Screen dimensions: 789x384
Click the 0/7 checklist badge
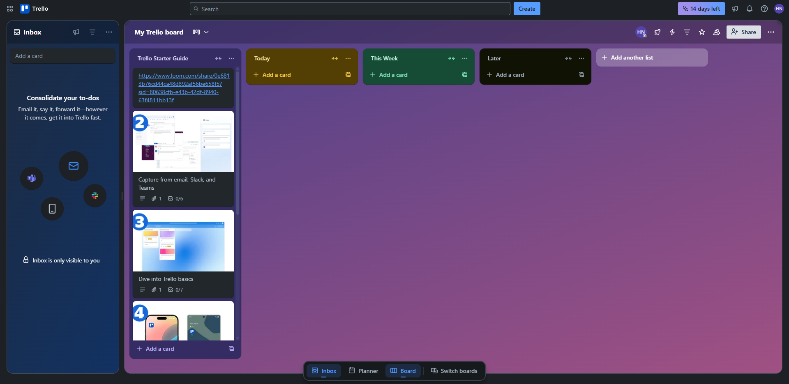[175, 290]
